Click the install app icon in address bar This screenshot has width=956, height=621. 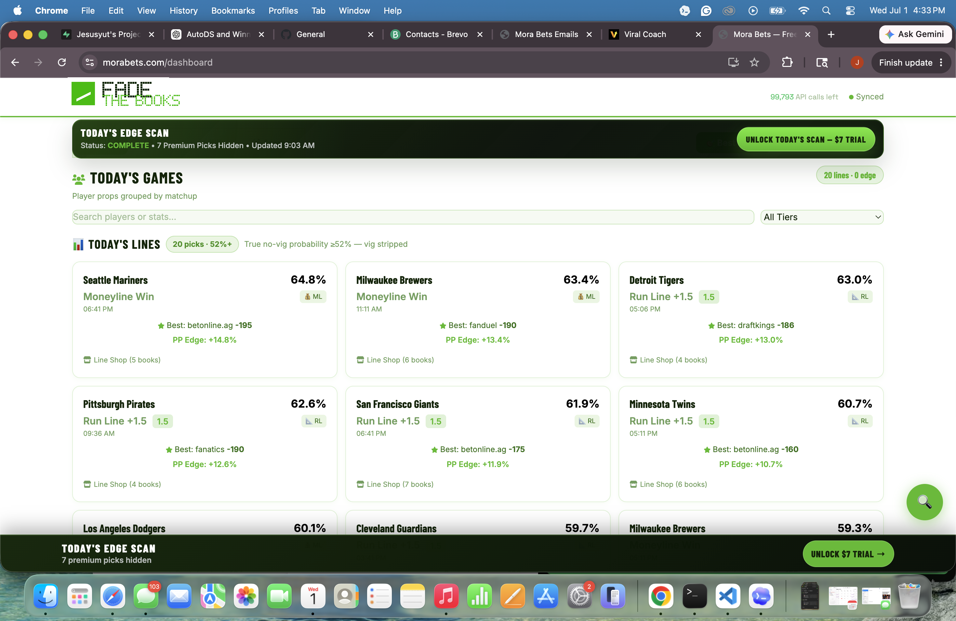(x=733, y=63)
